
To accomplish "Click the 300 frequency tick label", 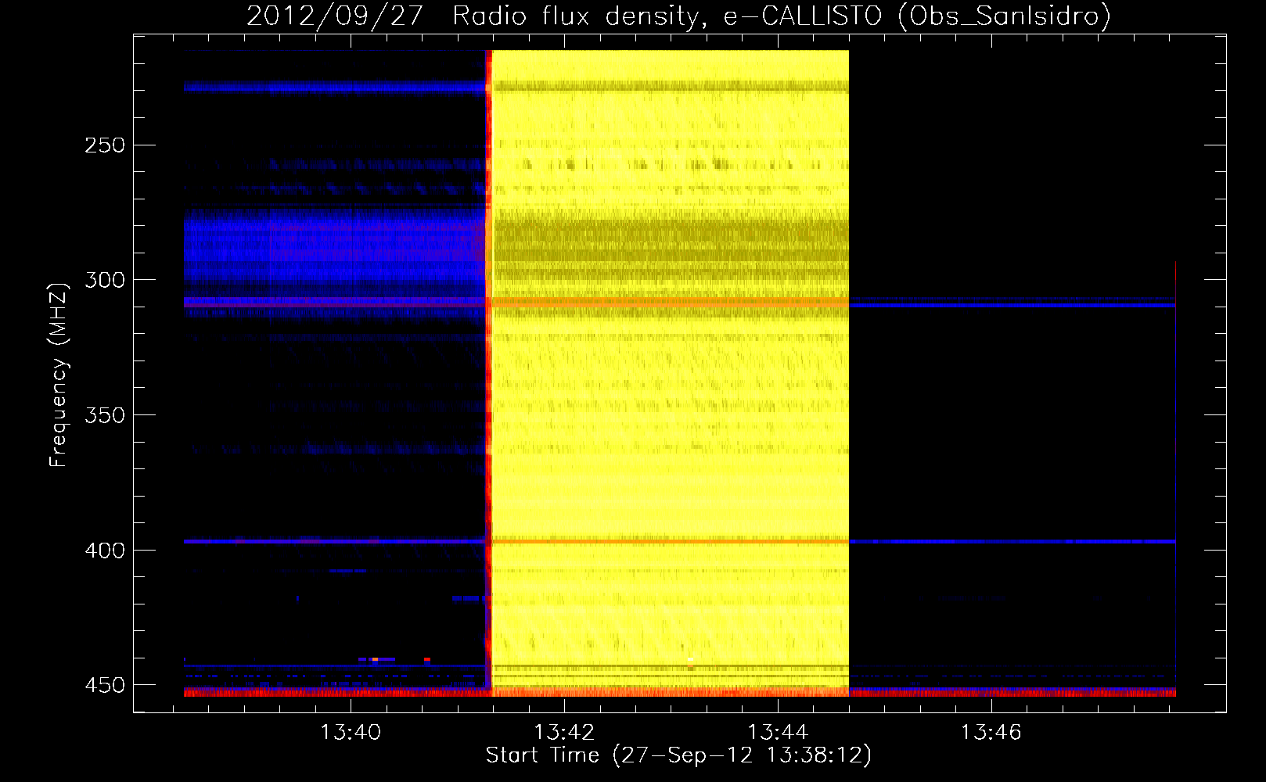I will coord(105,280).
